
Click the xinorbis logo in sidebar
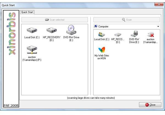(x=11, y=34)
